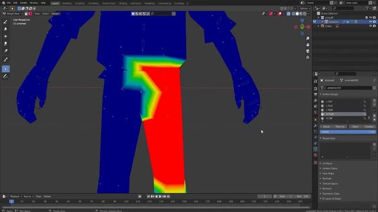Toggle camera view icon in viewport
The width and height of the screenshot is (378, 212).
point(308,51)
